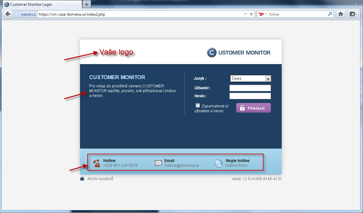Click the wanet.cz site label
Image resolution: width=363 pixels, height=213 pixels.
(28, 14)
